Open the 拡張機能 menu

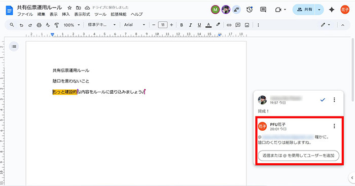click(119, 14)
